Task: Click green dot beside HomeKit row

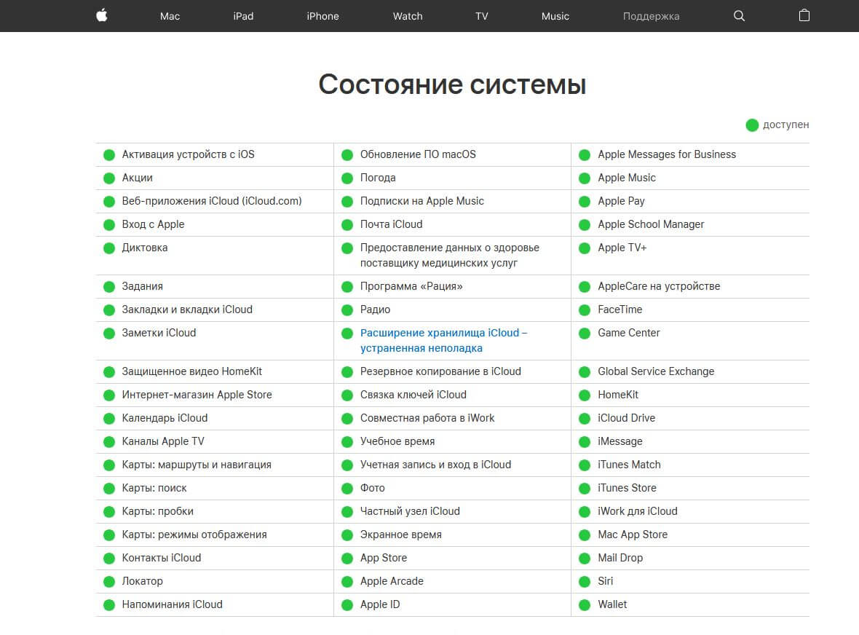Action: click(x=585, y=395)
